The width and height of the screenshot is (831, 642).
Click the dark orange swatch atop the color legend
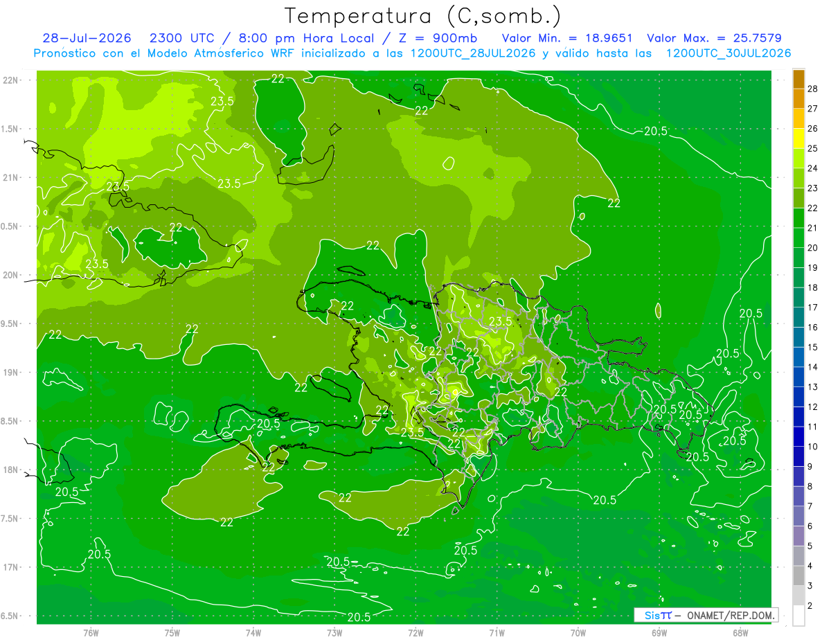tap(798, 80)
